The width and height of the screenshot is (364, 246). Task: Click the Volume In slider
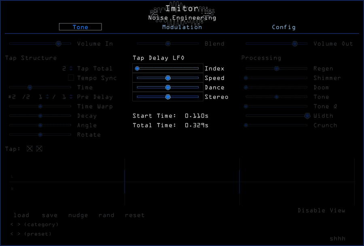tap(40, 43)
